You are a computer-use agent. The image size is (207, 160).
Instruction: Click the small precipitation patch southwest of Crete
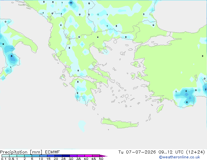82,126
